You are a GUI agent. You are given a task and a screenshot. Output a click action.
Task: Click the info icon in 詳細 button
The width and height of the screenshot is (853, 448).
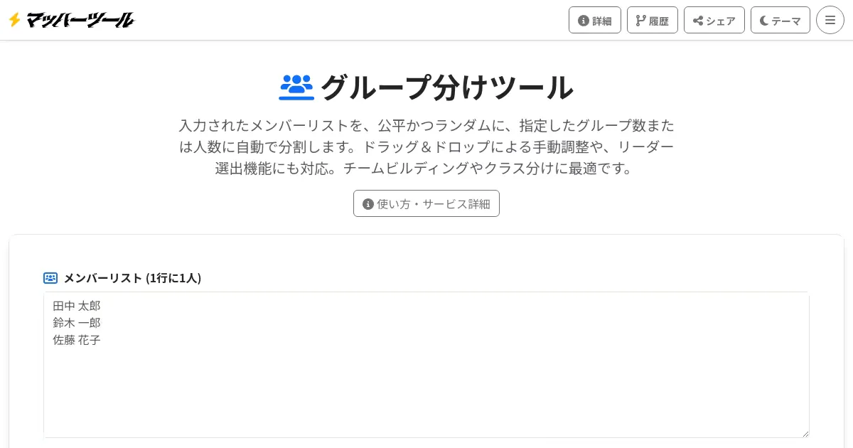pos(584,21)
